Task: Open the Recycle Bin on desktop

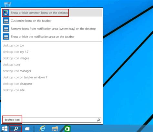Action: click(x=7, y=5)
